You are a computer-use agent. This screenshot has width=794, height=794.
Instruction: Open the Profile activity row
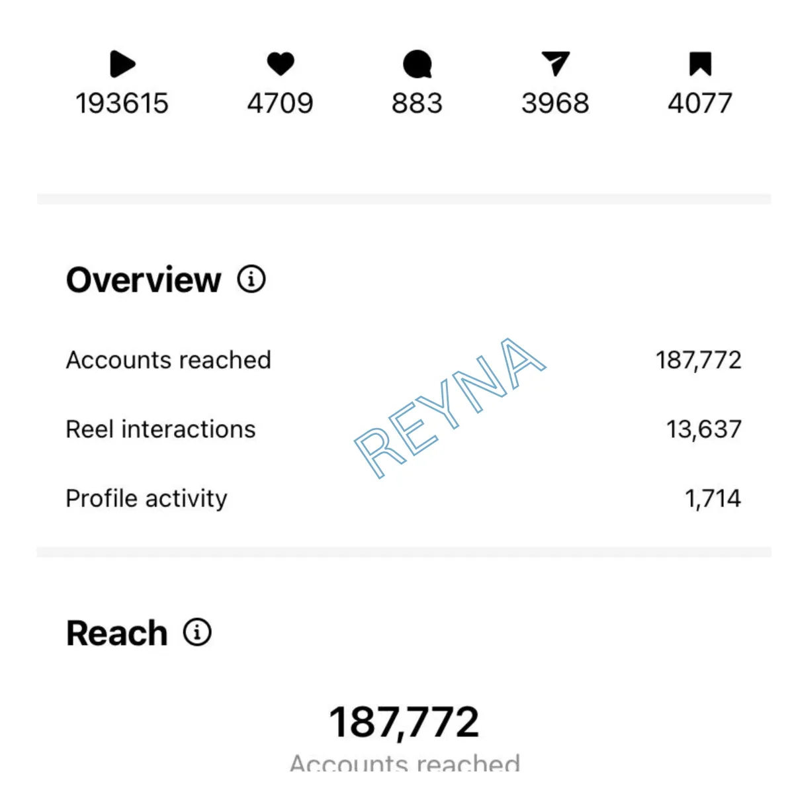click(x=404, y=498)
